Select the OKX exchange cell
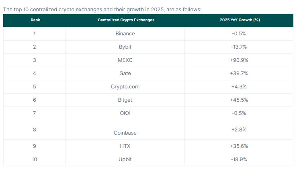 pos(125,113)
